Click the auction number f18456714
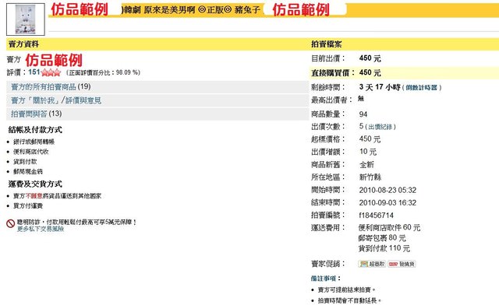The height and width of the screenshot is (305, 499). pyautogui.click(x=376, y=216)
